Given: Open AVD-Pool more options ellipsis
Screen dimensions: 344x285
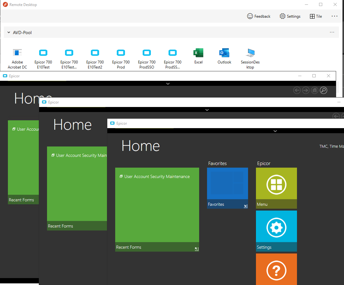Looking at the screenshot, I should [332, 32].
